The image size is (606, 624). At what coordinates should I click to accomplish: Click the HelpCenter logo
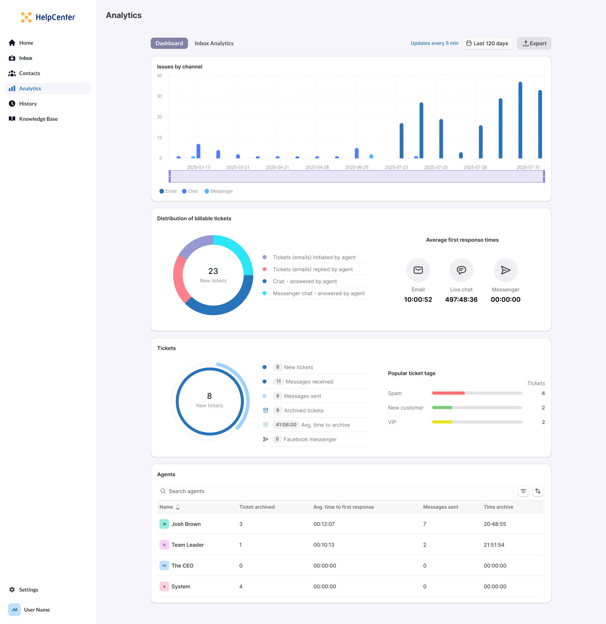click(x=48, y=17)
